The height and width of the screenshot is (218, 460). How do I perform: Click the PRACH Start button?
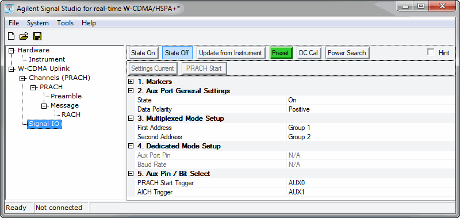click(204, 68)
